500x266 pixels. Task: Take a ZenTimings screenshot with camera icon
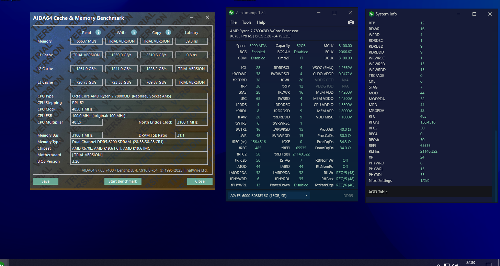coord(351,22)
